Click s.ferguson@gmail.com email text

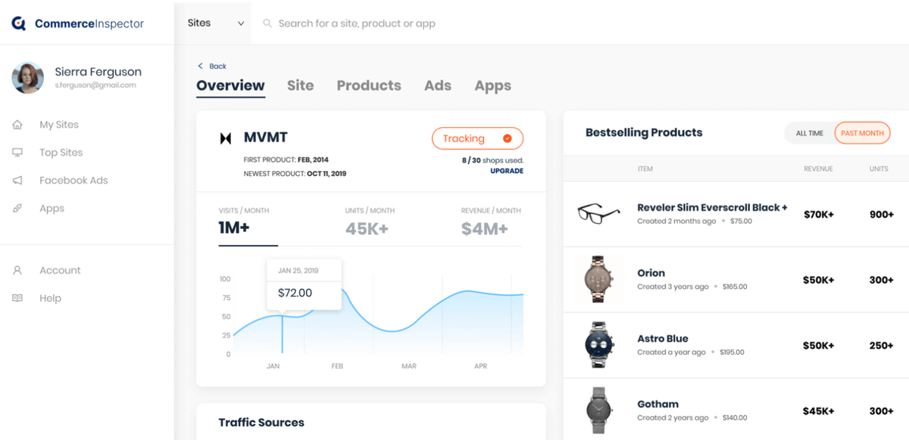[95, 85]
